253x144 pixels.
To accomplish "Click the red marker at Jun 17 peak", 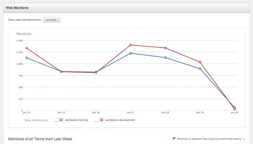I will pos(131,45).
